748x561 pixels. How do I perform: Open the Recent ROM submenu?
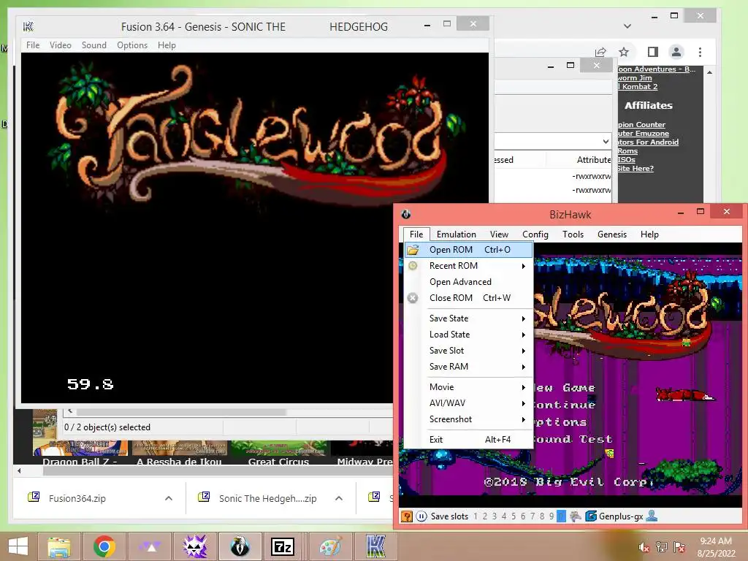coord(468,266)
